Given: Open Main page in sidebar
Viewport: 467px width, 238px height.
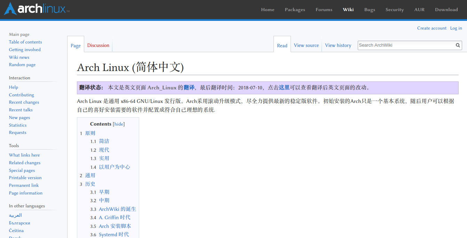Looking at the screenshot, I should click(19, 34).
